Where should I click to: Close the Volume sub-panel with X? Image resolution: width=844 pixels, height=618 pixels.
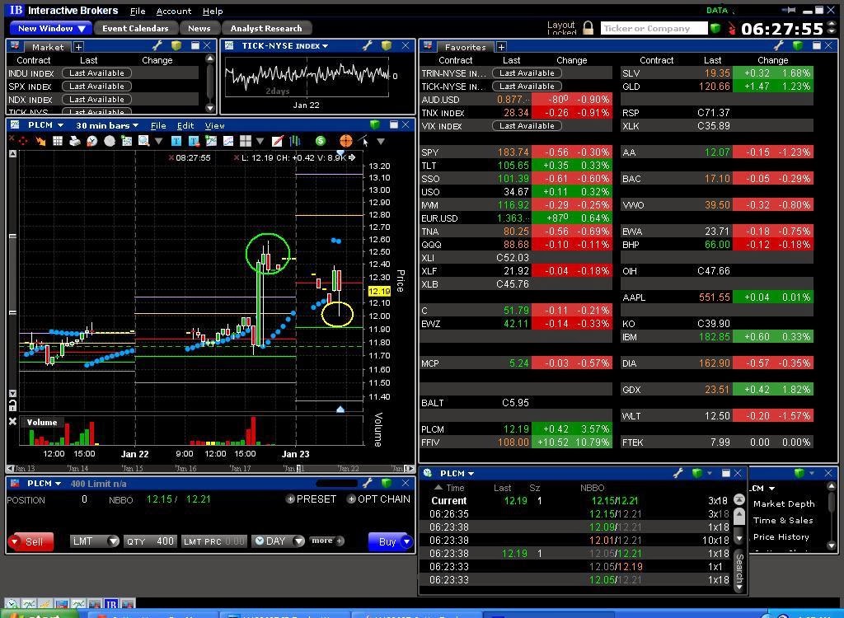coord(12,422)
